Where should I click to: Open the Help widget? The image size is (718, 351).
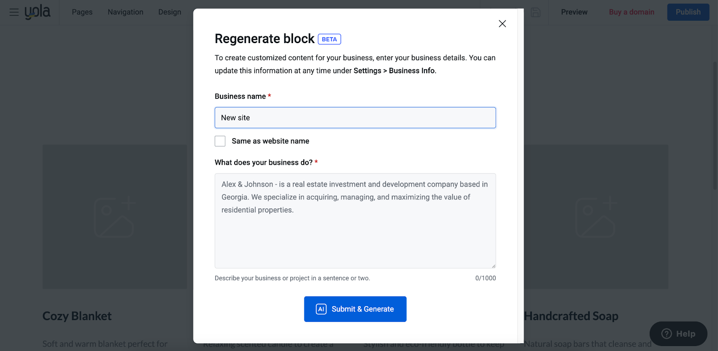[x=678, y=333]
